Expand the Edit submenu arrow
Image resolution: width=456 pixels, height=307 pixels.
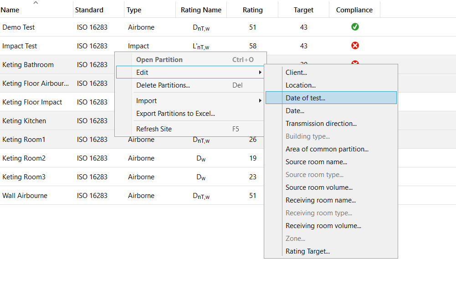tap(260, 73)
